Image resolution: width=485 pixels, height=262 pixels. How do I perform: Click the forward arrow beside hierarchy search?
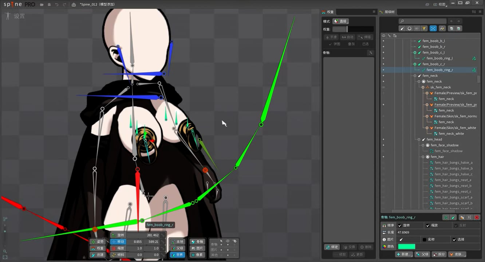459,21
